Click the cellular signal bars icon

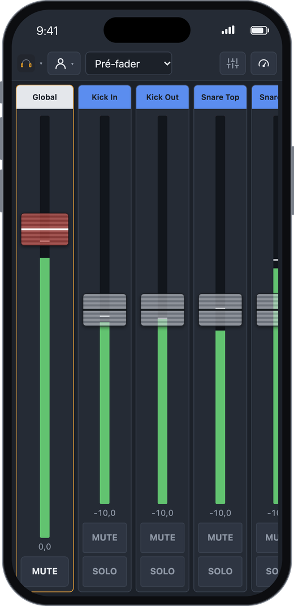click(x=228, y=30)
